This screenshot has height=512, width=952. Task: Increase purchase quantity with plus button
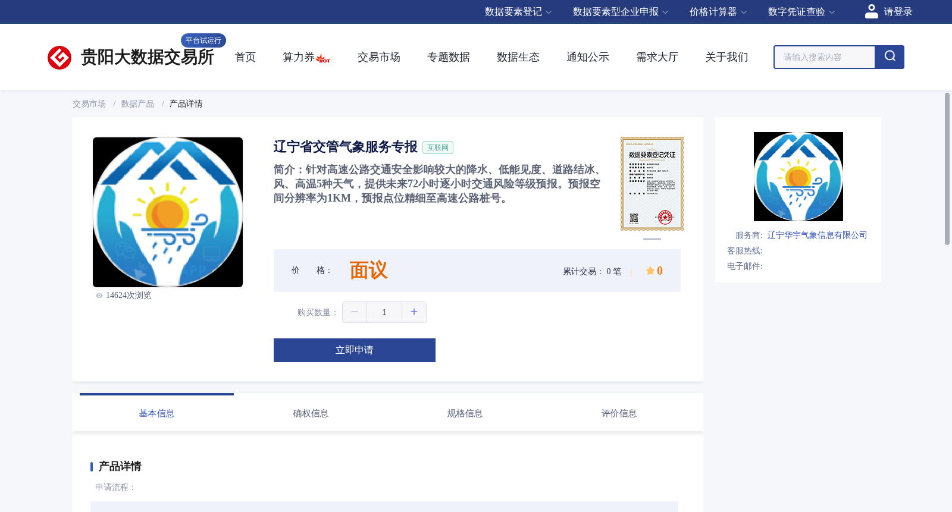point(414,312)
